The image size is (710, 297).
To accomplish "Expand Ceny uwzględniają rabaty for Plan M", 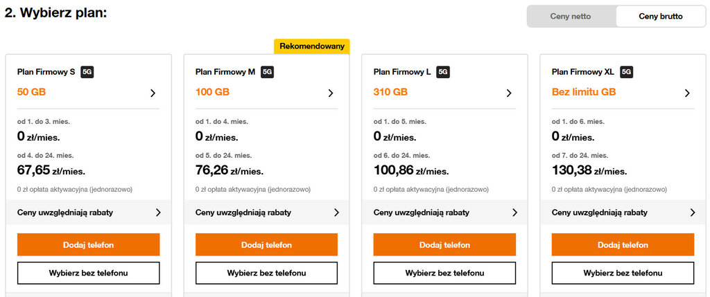I will tap(266, 213).
